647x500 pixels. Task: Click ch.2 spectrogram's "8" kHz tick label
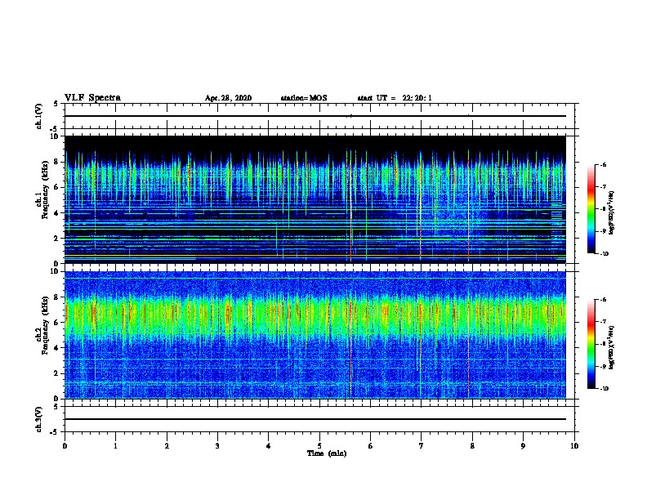tap(58, 297)
